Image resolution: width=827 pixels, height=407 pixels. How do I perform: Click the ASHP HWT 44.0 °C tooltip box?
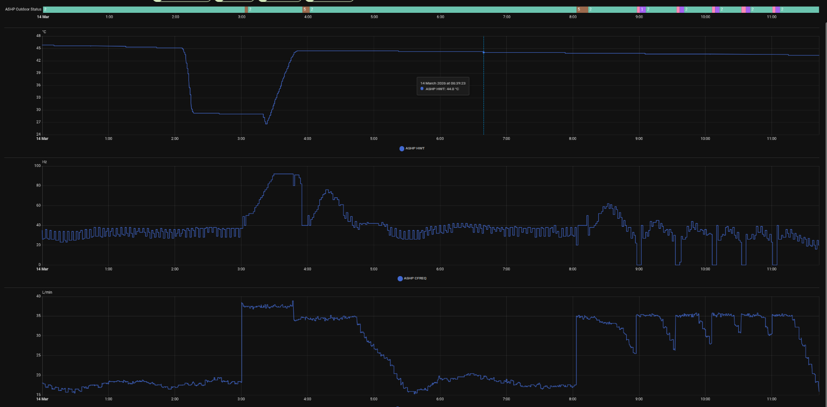pyautogui.click(x=443, y=86)
